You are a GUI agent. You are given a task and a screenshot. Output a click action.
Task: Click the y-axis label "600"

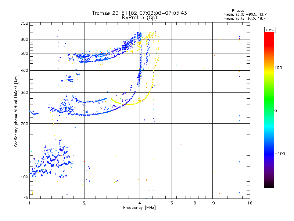(24, 39)
